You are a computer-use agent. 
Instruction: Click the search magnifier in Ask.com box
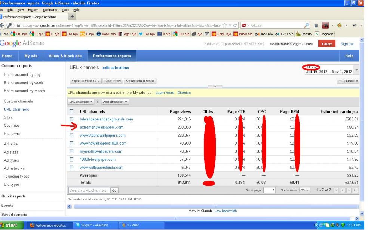pos(307,25)
